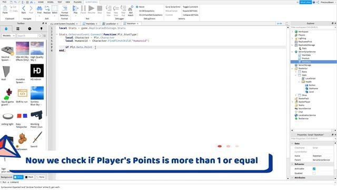Viewport: 337px width, 190px height.
Task: Set Toolbox background to None
Action: click(x=40, y=177)
